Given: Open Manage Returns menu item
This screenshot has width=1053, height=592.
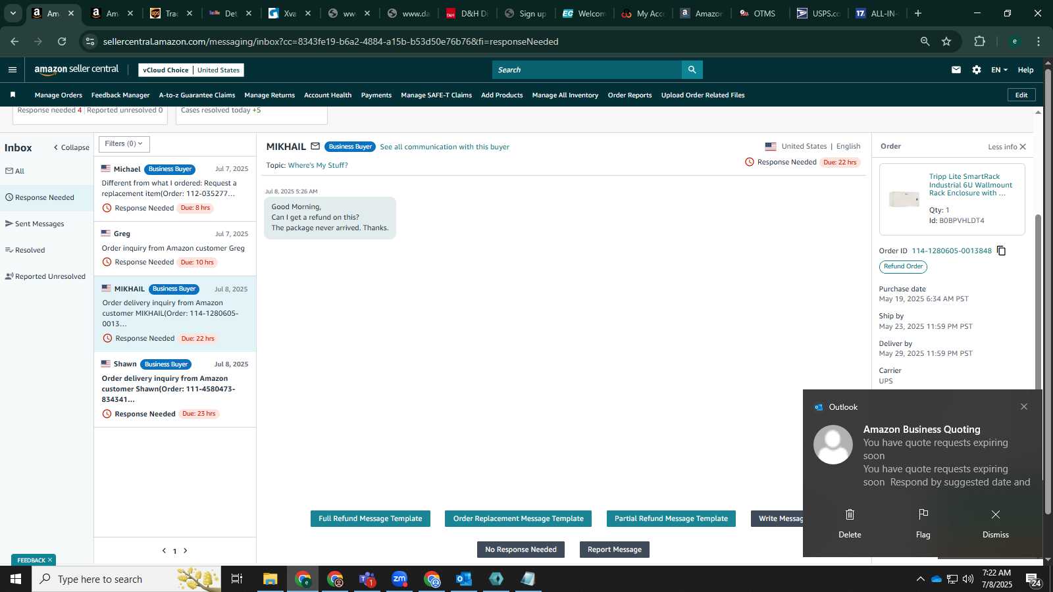Looking at the screenshot, I should pos(269,95).
